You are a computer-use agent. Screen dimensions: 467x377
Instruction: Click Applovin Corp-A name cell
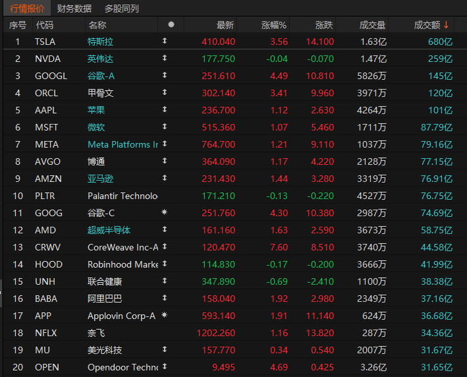121,316
